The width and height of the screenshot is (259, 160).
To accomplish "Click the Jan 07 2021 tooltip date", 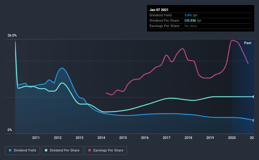I will coord(159,10).
